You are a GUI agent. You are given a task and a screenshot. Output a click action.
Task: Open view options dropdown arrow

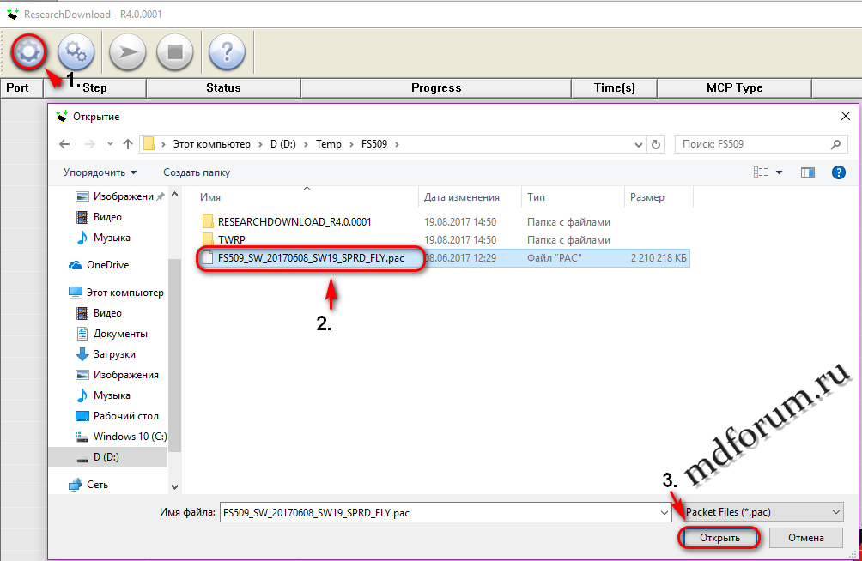click(779, 172)
